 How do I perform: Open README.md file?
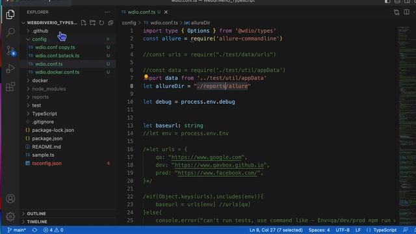(x=46, y=147)
